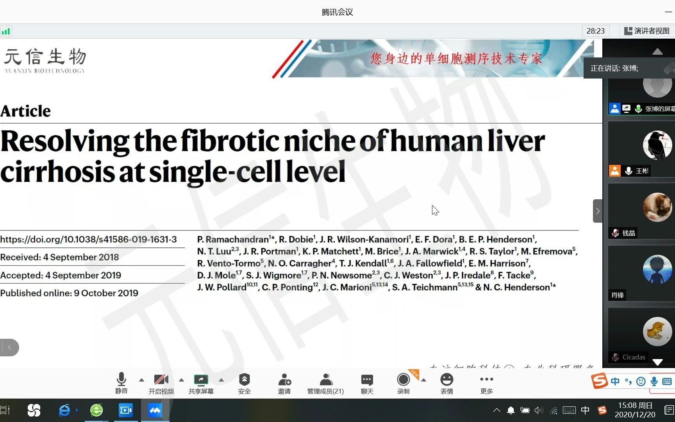Select 王彬 participant video tile
This screenshot has height=422, width=675.
641,149
